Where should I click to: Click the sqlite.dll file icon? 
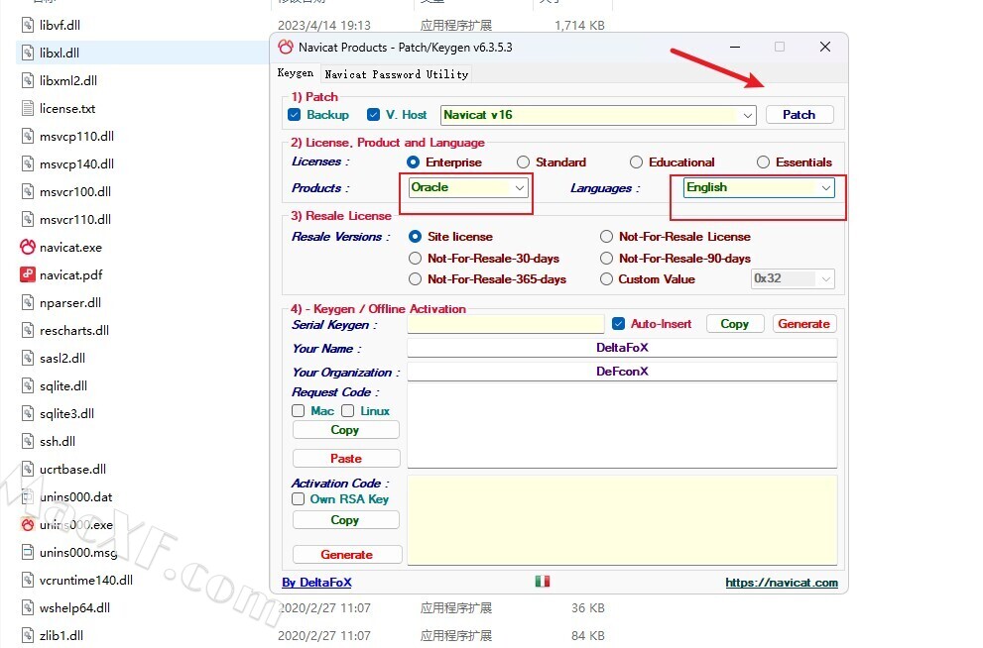coord(28,385)
